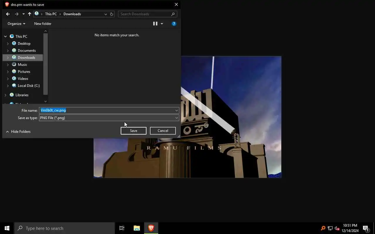
Task: Open more view options dropdown
Action: (162, 24)
